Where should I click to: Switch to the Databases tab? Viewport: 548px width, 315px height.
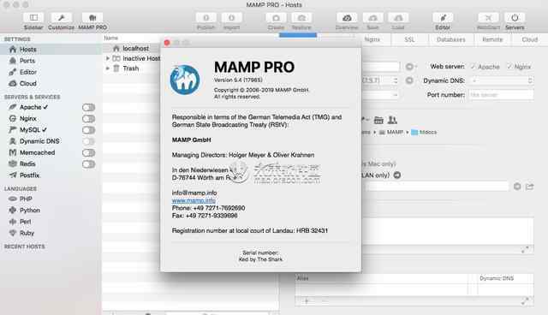451,39
